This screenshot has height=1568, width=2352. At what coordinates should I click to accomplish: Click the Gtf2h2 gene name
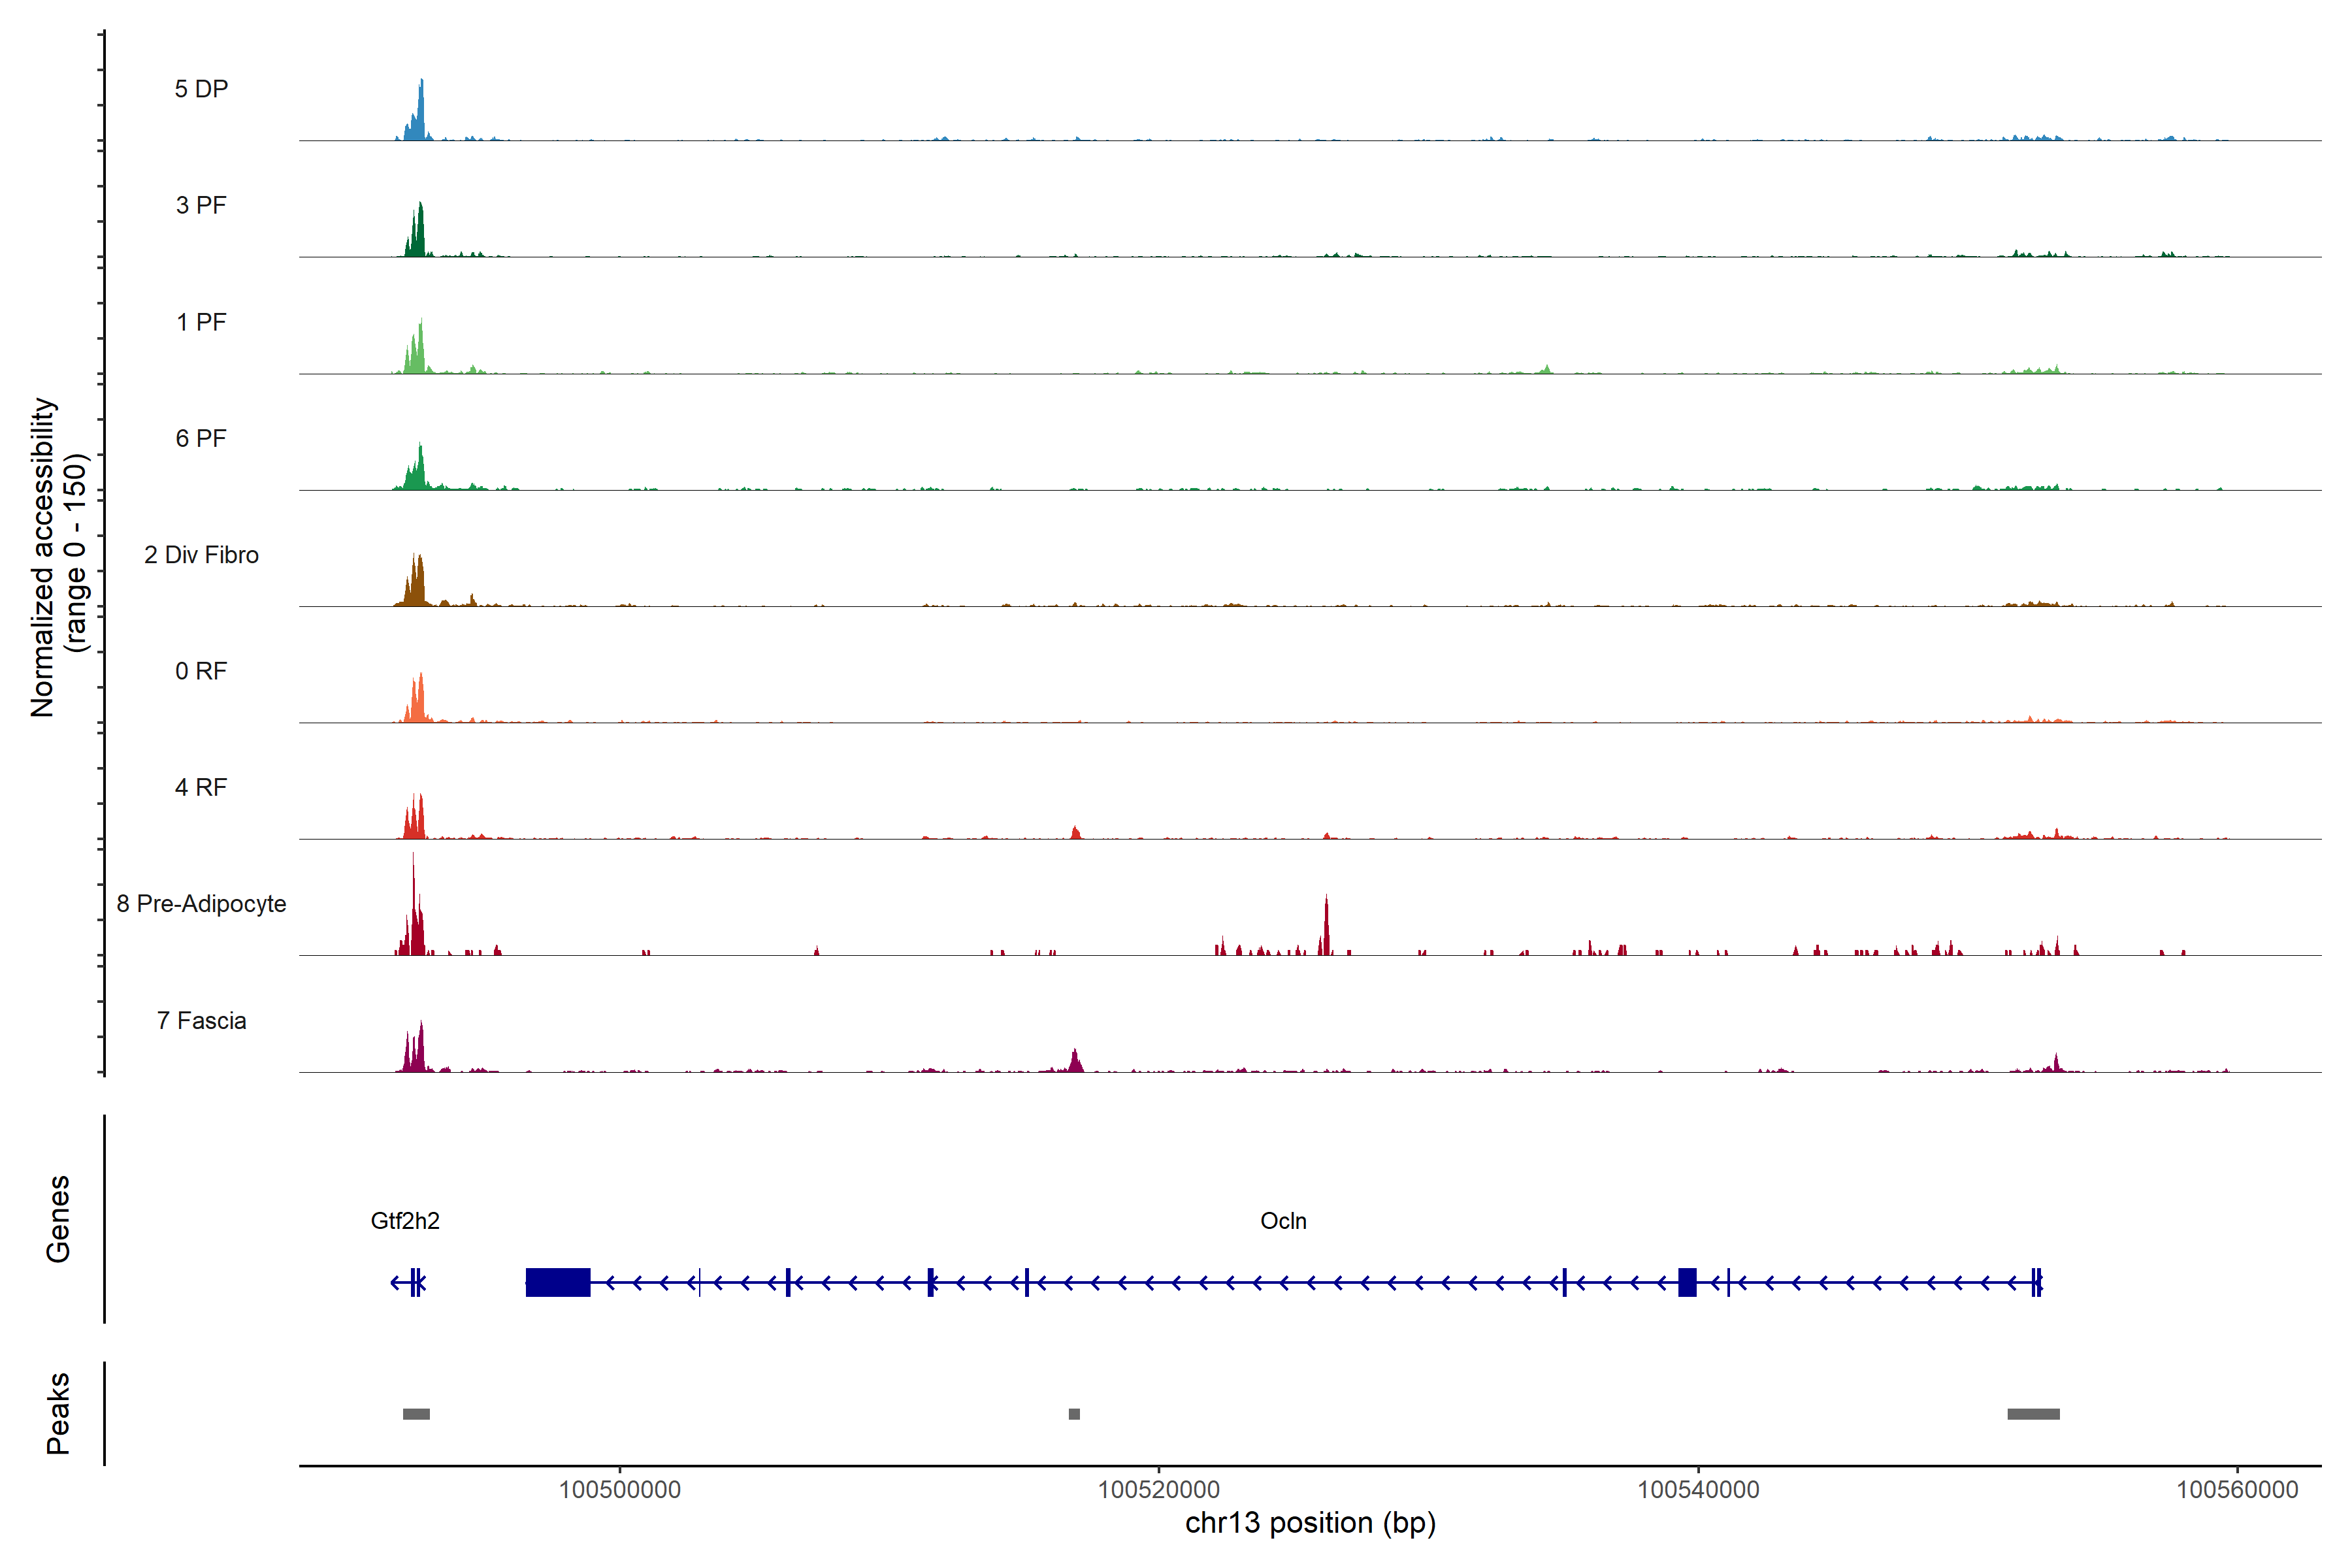(405, 1221)
